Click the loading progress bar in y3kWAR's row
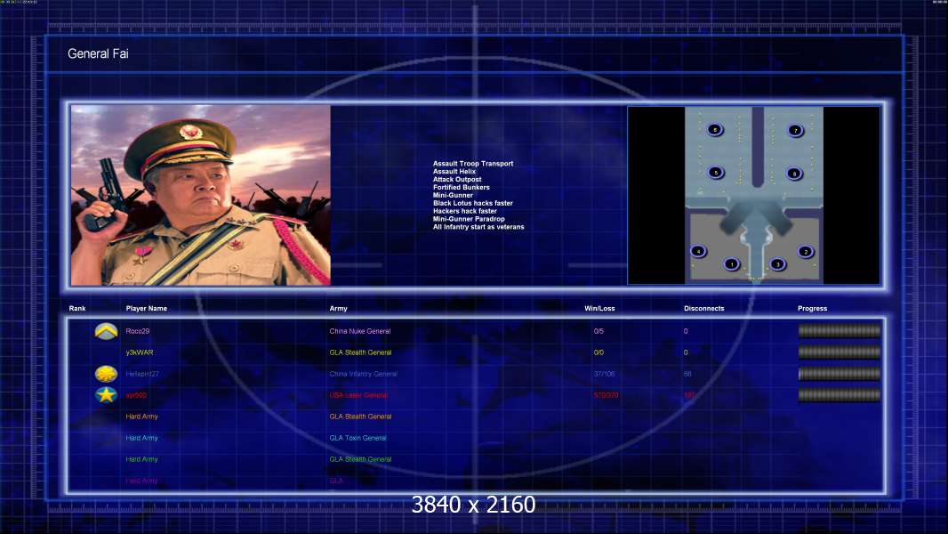 840,352
